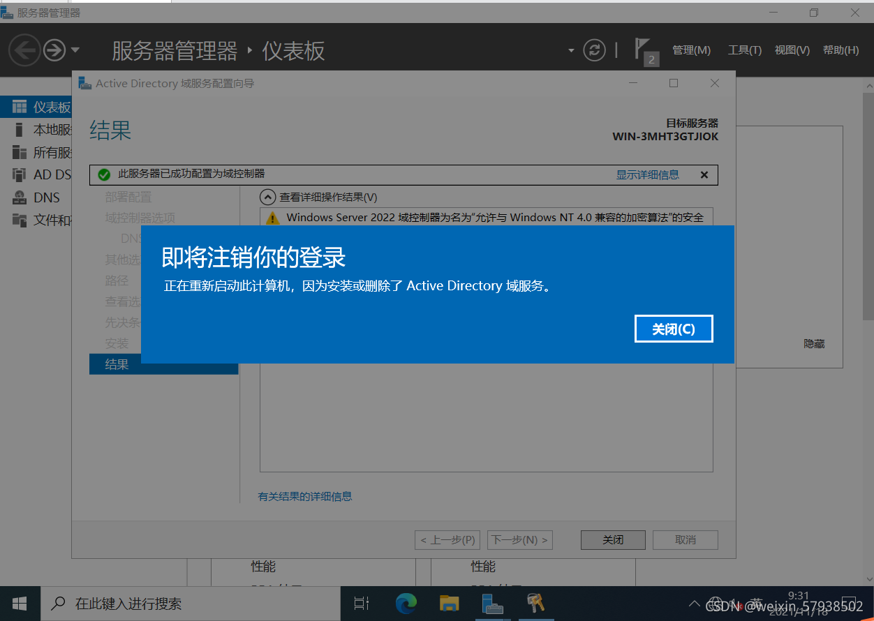Click the 显示详细信息 link
The image size is (874, 621).
pos(647,174)
